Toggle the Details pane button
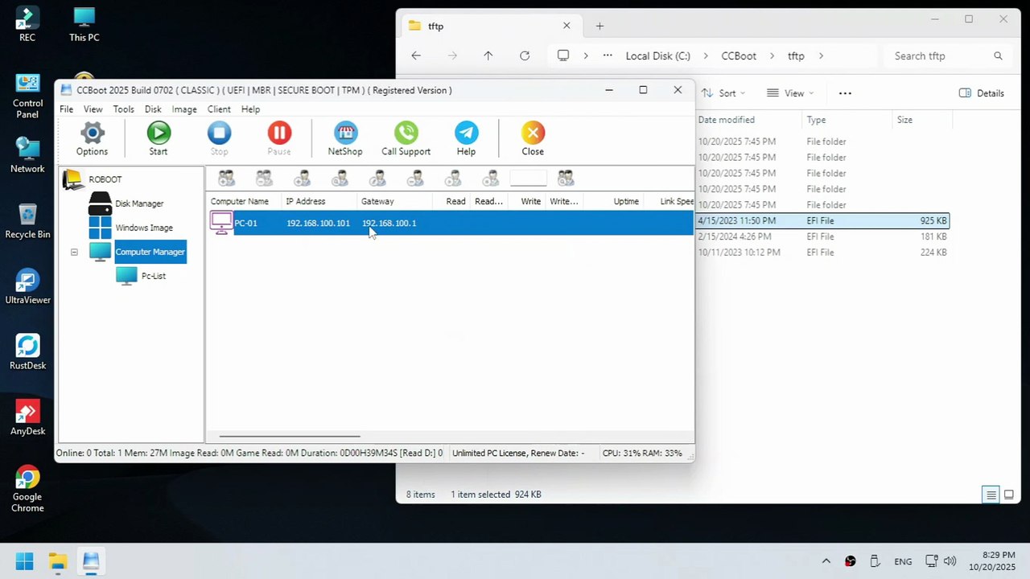The image size is (1030, 579). (982, 93)
